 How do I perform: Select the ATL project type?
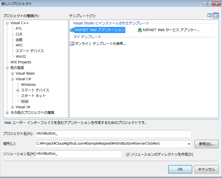coord(19,29)
